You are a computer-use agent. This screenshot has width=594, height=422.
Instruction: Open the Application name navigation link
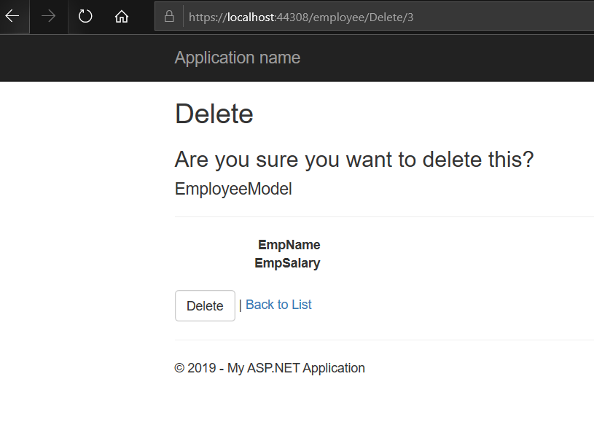[x=237, y=58]
